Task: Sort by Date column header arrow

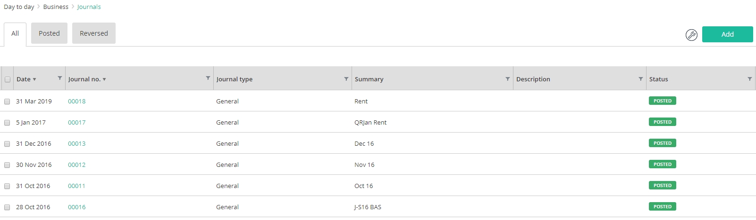Action: [x=34, y=79]
